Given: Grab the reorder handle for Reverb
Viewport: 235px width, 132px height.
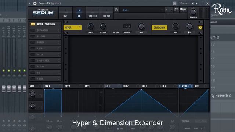Looking at the screenshot, I should point(59,67).
